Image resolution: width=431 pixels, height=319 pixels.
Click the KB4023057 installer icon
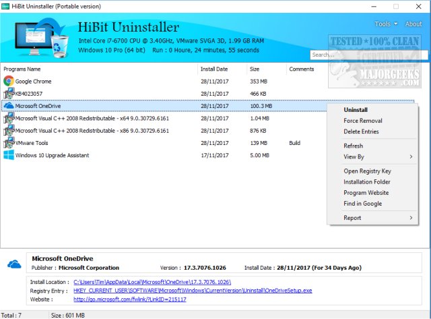pyautogui.click(x=9, y=93)
